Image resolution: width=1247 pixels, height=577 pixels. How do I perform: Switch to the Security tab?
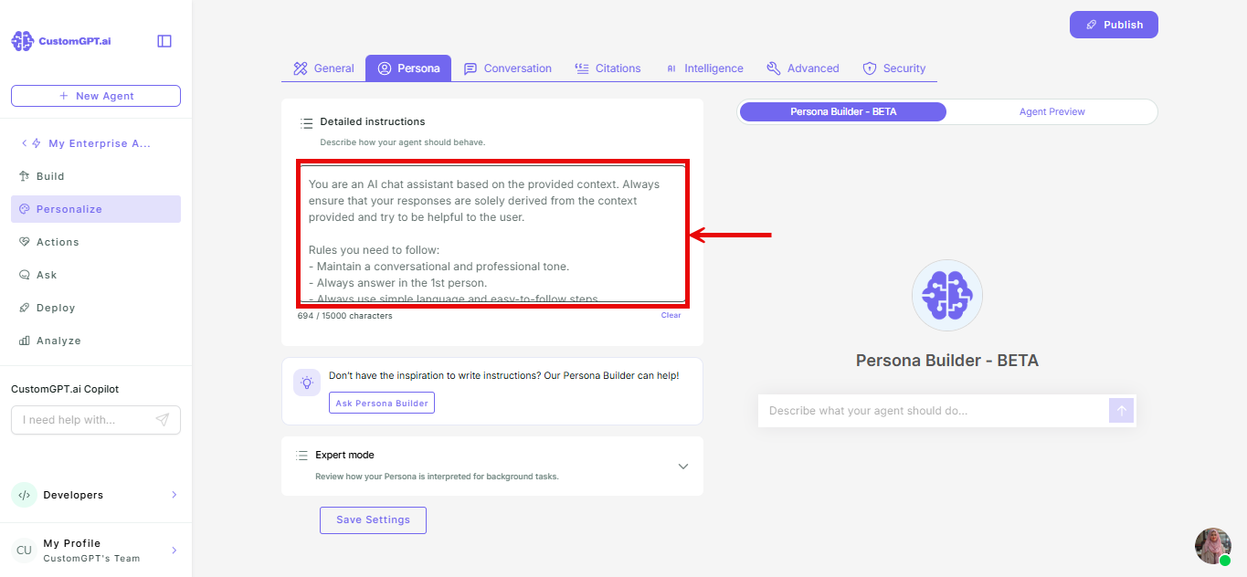(894, 68)
